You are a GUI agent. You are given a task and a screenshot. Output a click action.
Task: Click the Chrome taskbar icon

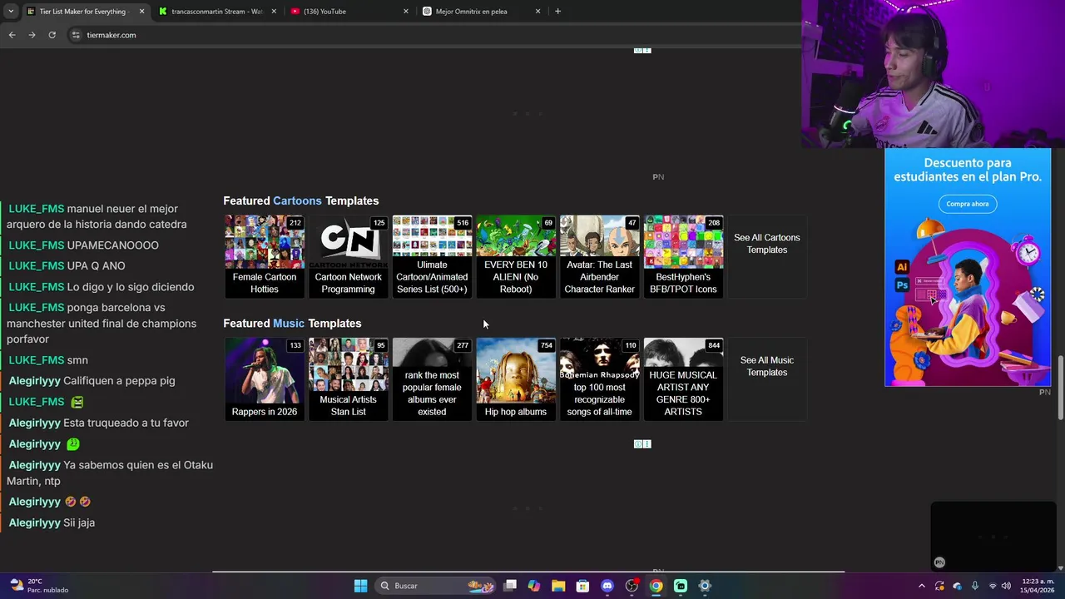[x=656, y=586]
